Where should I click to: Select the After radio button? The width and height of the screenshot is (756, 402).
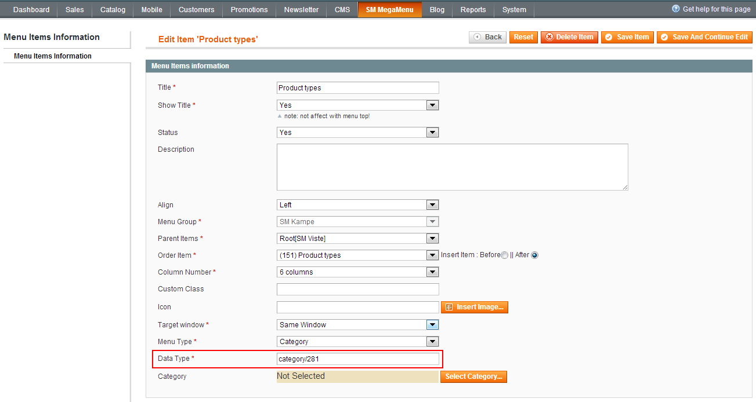tap(534, 255)
